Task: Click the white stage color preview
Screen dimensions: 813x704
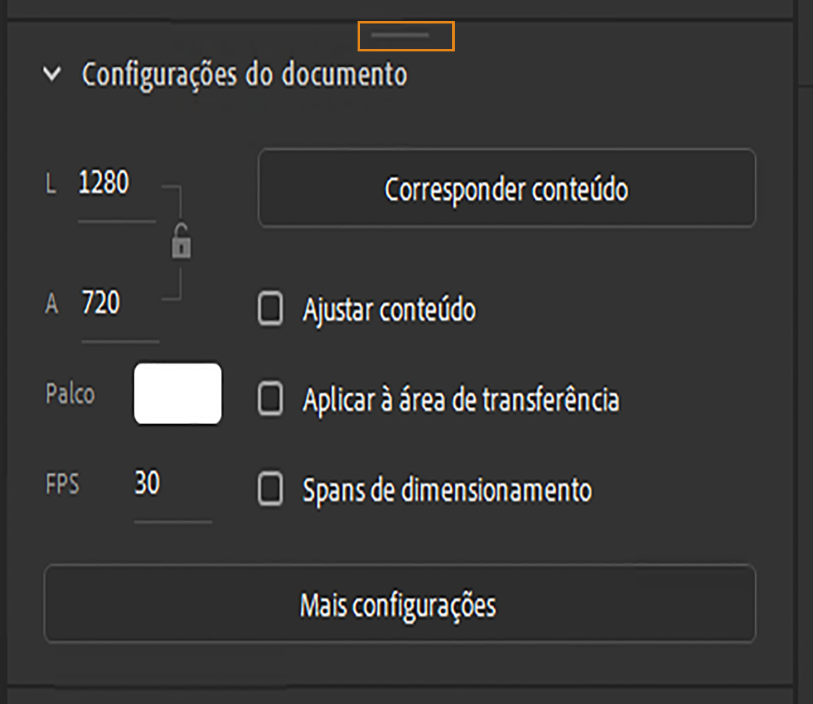Action: pos(177,394)
